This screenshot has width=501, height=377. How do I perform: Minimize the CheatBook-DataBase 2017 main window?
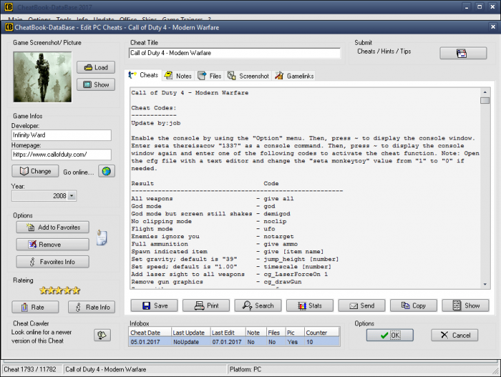coord(467,7)
